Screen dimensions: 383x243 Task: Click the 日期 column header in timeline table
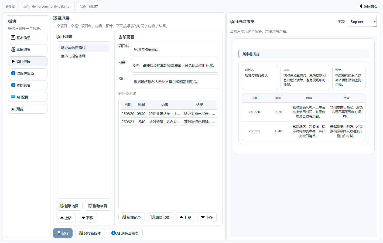tap(128, 105)
